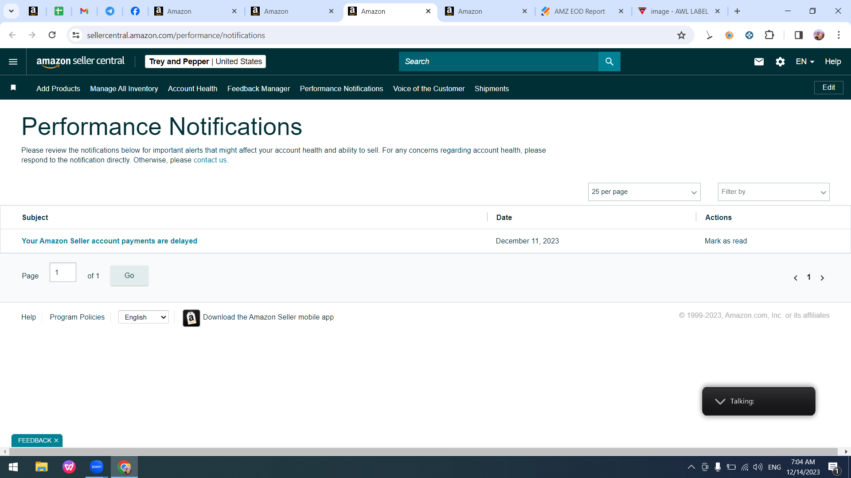Open the Chrome extensions puzzle icon
The width and height of the screenshot is (851, 478).
(x=769, y=35)
